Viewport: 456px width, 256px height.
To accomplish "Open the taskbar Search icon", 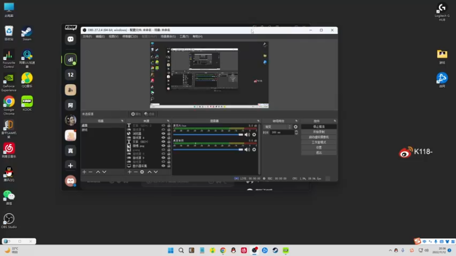I will 181,250.
